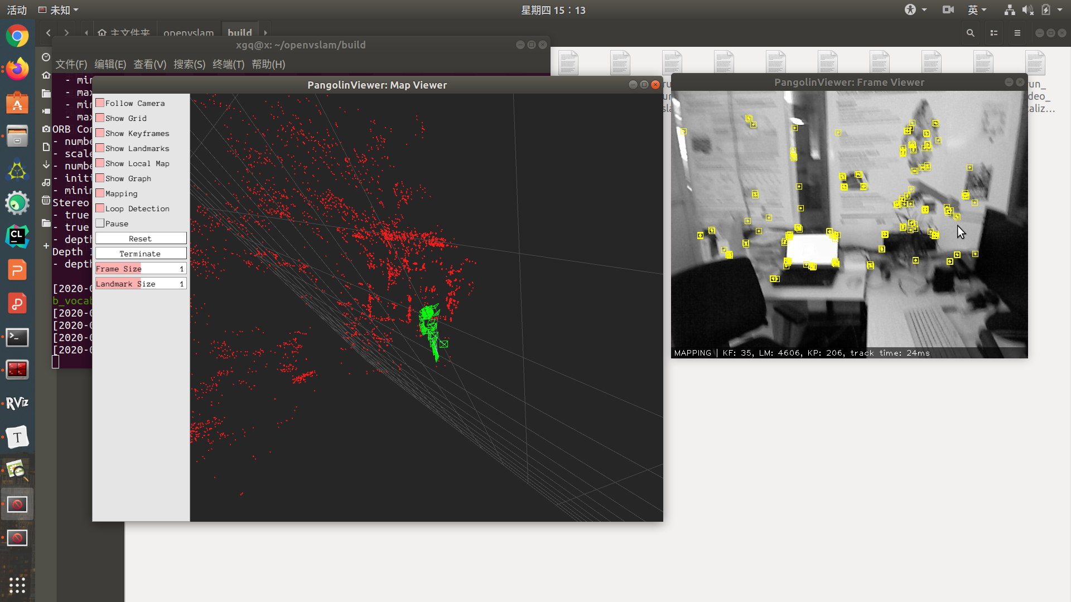Screen dimensions: 1071x602
Task: Open CLion IDE from the dock
Action: pyautogui.click(x=17, y=236)
